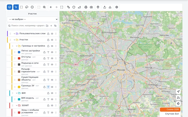
Task: Toggle visibility of Границы и застройка
Action: coord(52,46)
